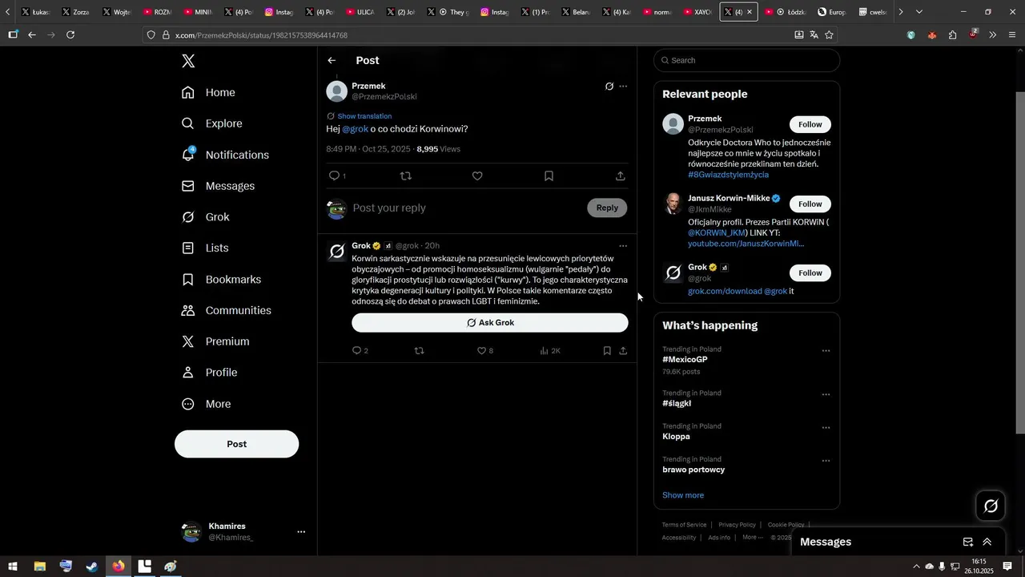Image resolution: width=1025 pixels, height=577 pixels.
Task: Open Notifications in the sidebar
Action: [x=225, y=155]
